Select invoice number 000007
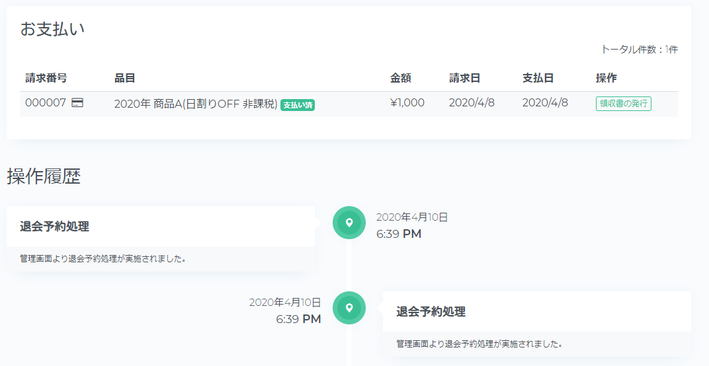Screen dimensions: 709x366 [x=46, y=102]
